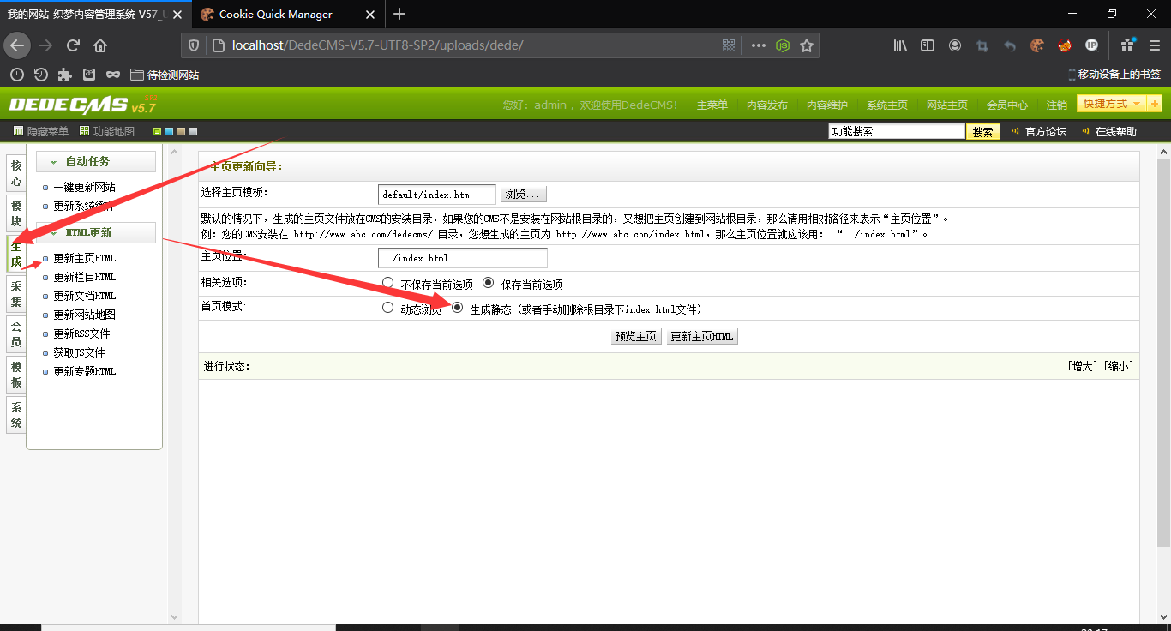
Task: Click the green Node.js extension icon
Action: [783, 45]
